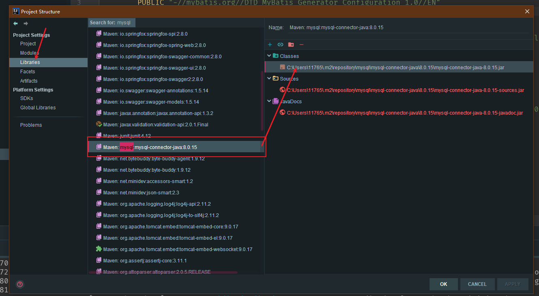
Task: Click the library icon for validation-api:2.0.1.Final
Action: click(99, 124)
